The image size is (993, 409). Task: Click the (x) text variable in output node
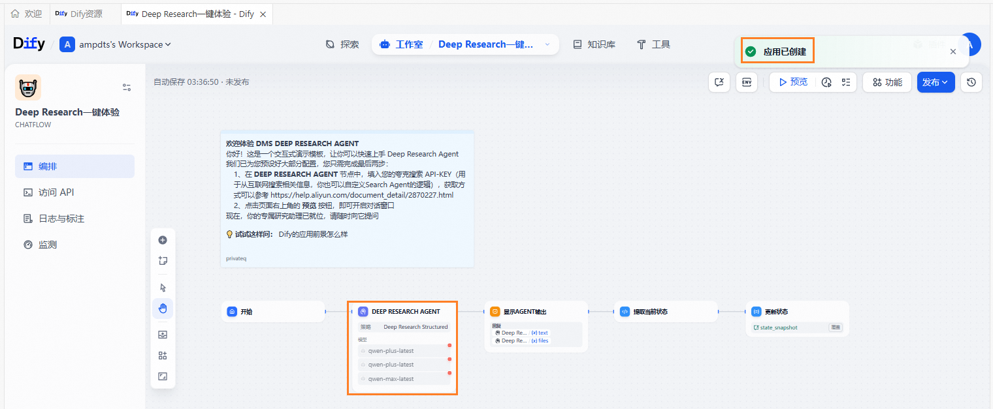(x=540, y=333)
